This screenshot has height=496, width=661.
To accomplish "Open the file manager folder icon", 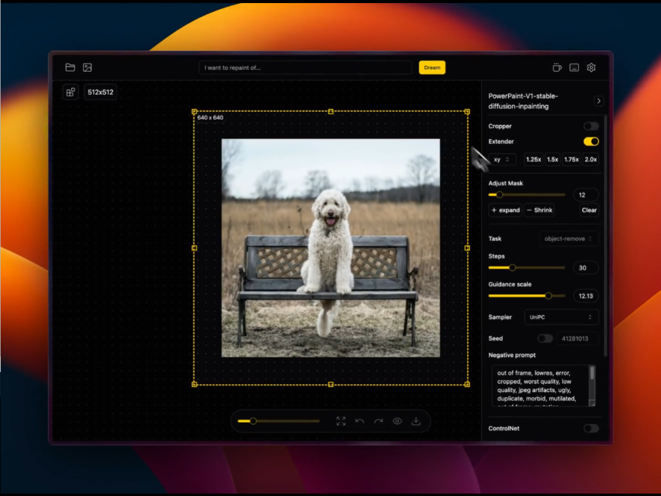I will click(x=70, y=68).
